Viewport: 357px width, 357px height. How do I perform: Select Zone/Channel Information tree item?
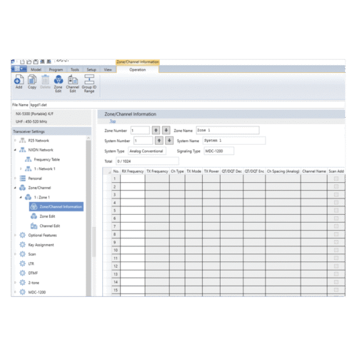click(x=56, y=206)
